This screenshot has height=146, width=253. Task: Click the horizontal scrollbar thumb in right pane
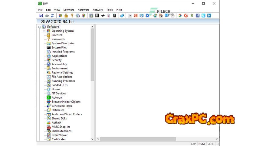click(138, 139)
